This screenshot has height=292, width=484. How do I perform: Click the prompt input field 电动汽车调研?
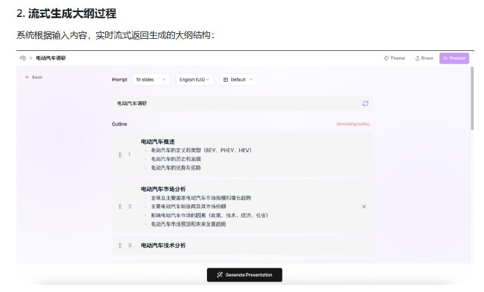coord(236,104)
